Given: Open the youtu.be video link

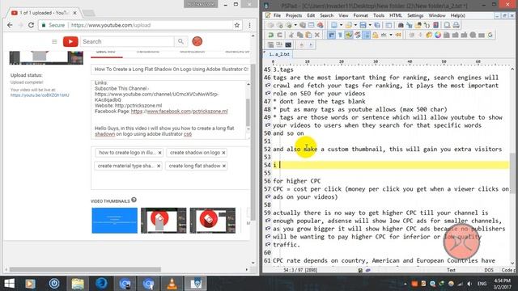Looking at the screenshot, I should click(40, 95).
